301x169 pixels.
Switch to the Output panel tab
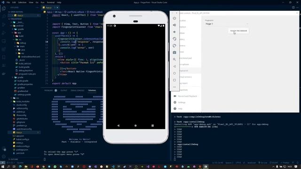pyautogui.click(x=64, y=91)
